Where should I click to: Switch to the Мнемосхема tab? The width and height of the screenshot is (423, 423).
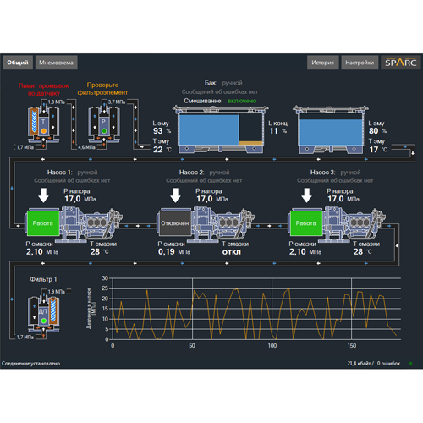pos(56,63)
